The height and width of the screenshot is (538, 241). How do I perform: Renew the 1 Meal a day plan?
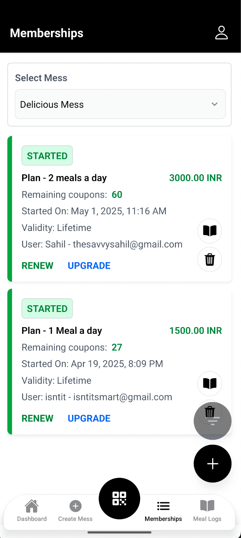38,418
